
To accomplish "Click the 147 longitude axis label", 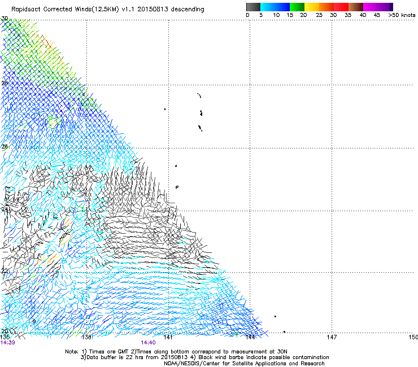I will 332,337.
